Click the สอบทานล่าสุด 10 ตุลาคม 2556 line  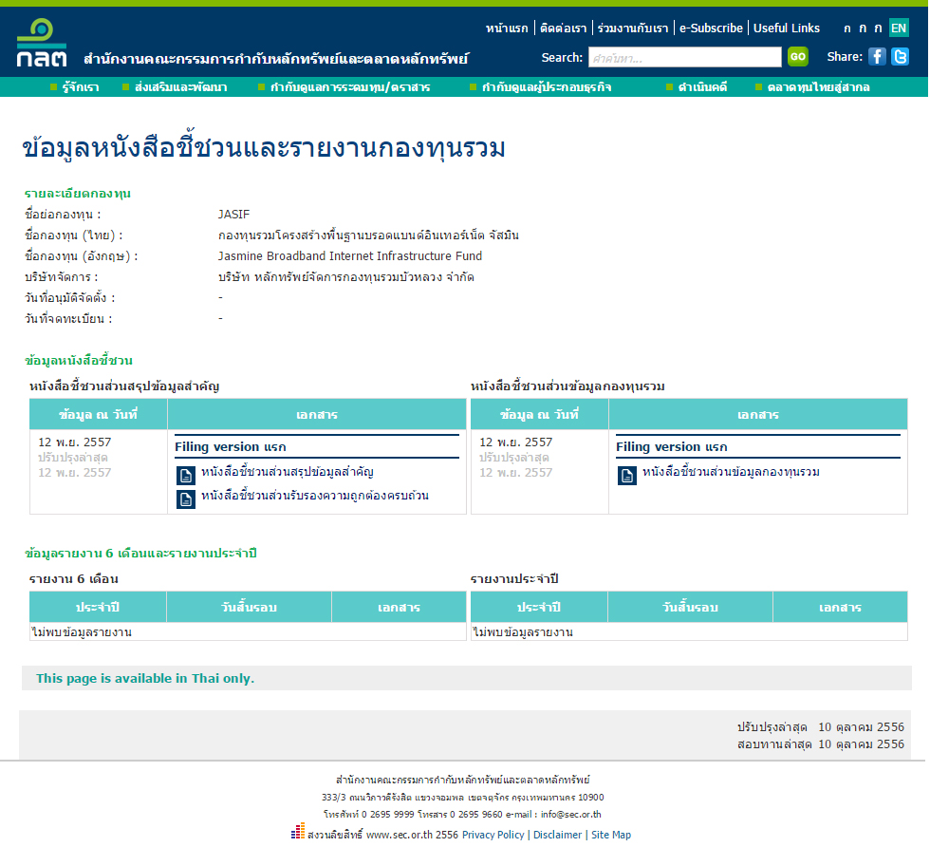[821, 744]
